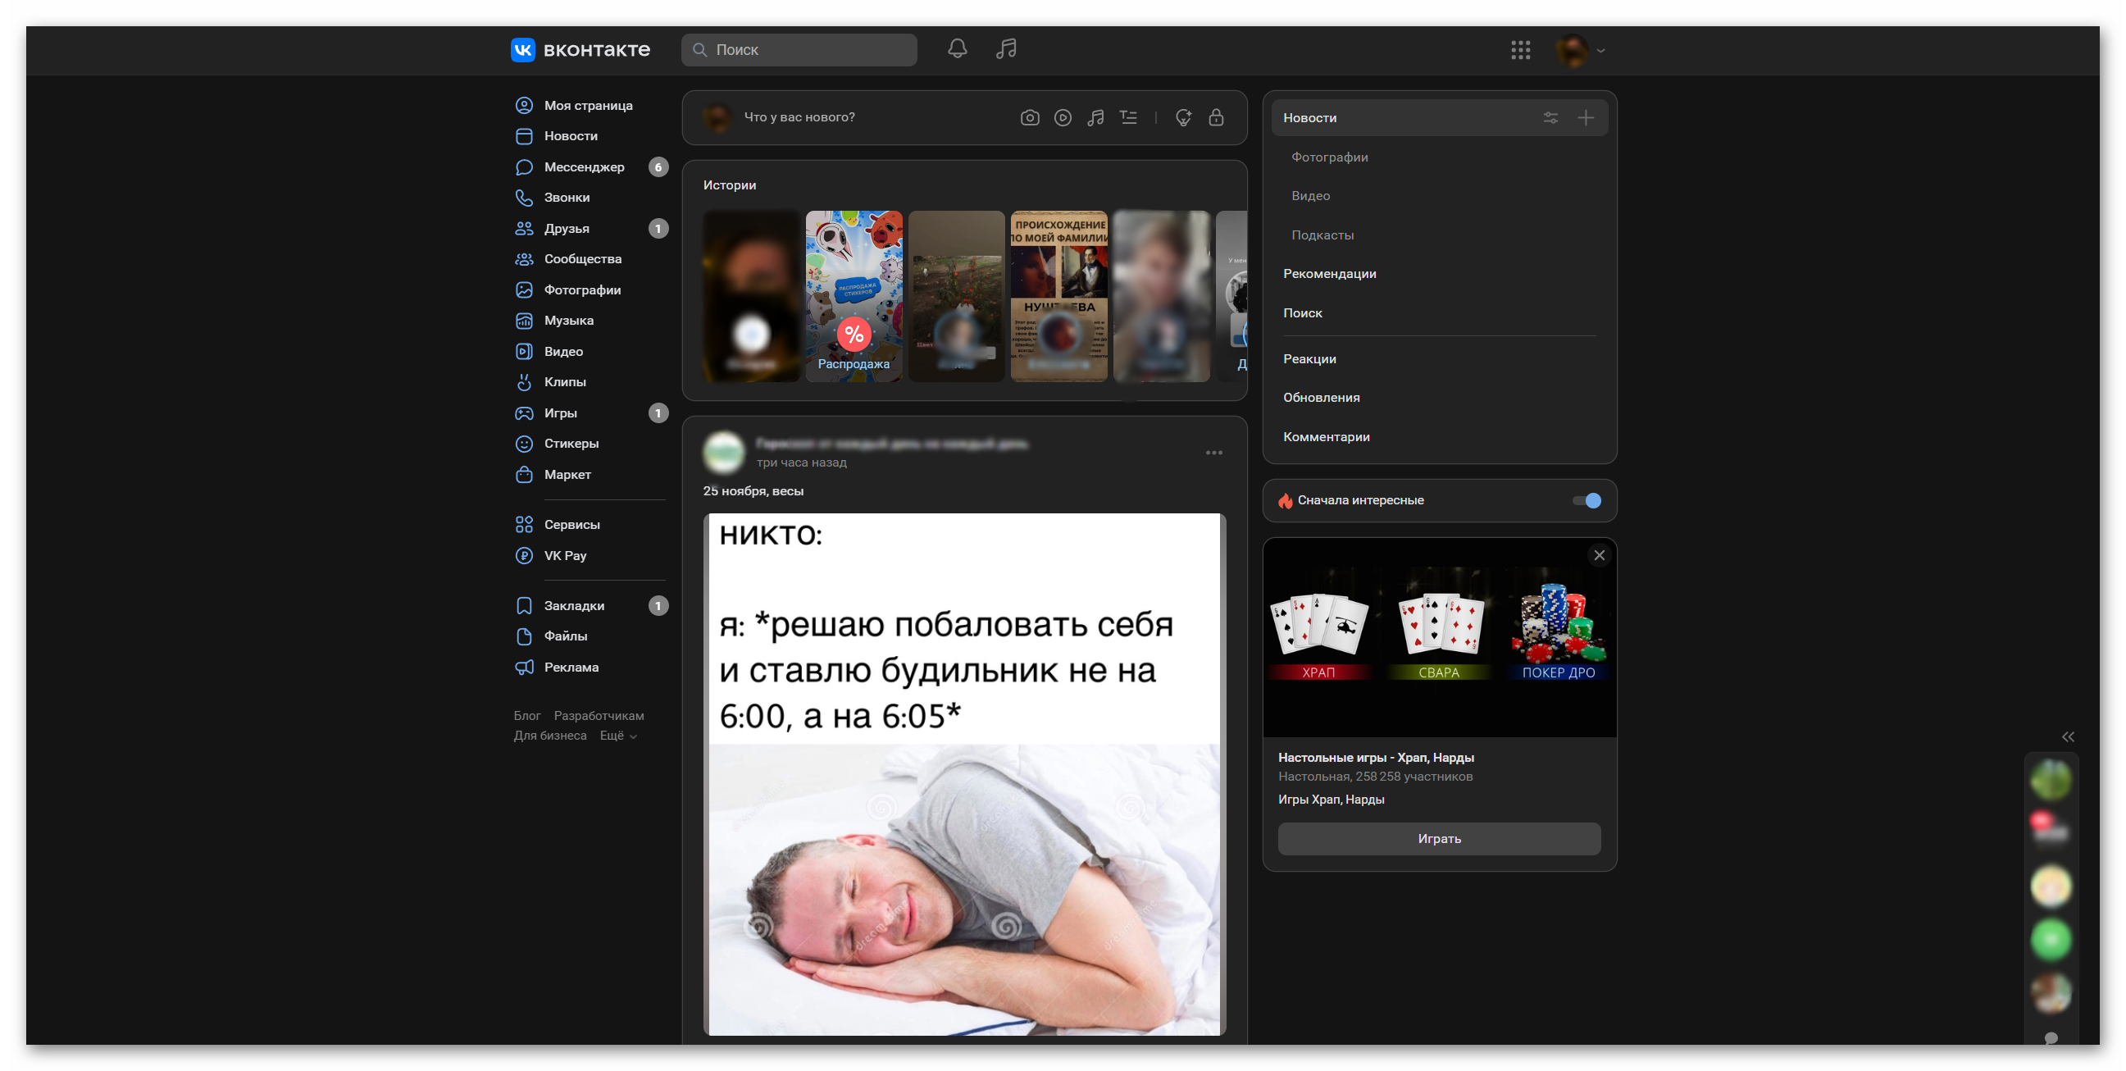The height and width of the screenshot is (1071, 2126).
Task: Open Звонки phone icon
Action: tap(523, 198)
